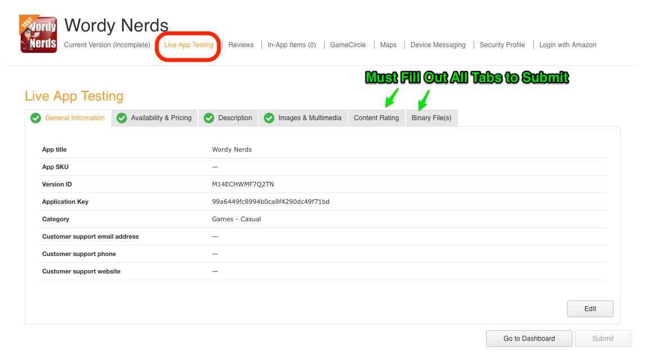Screen dimensions: 662x356
Task: Click Description tab green checkmark icon
Action: 209,118
